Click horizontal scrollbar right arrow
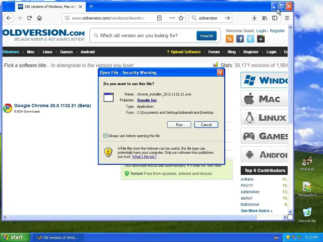Screen dimensions: 323x242 pyautogui.click(x=285, y=217)
